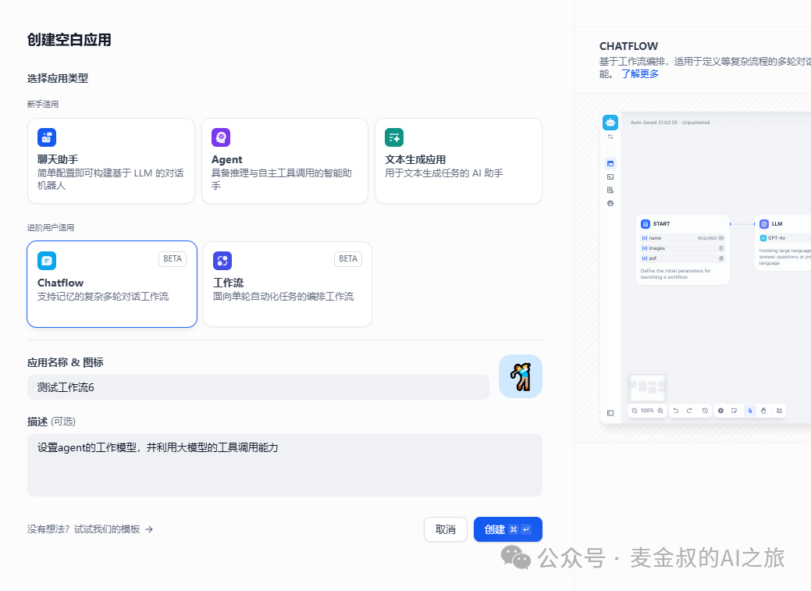Click the zoom out magnifier in the preview
Image resolution: width=811 pixels, height=591 pixels.
point(635,411)
